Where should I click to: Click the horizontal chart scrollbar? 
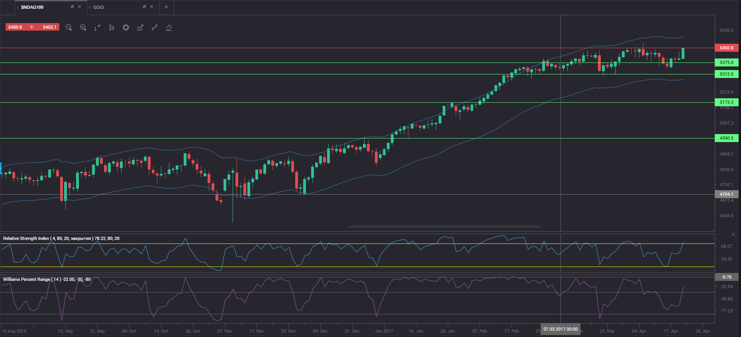(444, 227)
